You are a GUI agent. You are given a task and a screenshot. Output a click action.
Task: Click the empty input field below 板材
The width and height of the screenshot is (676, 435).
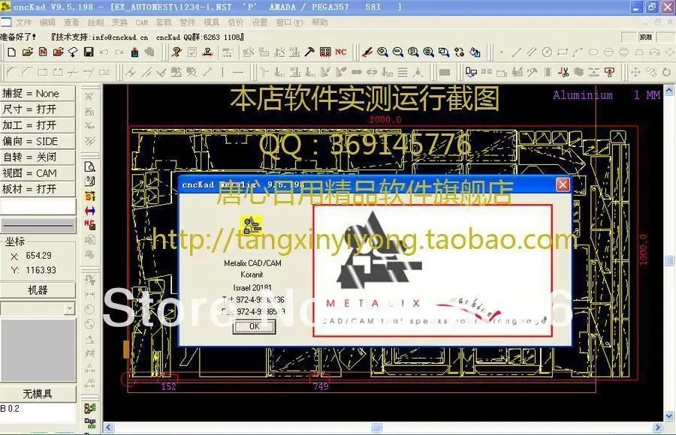point(38,207)
